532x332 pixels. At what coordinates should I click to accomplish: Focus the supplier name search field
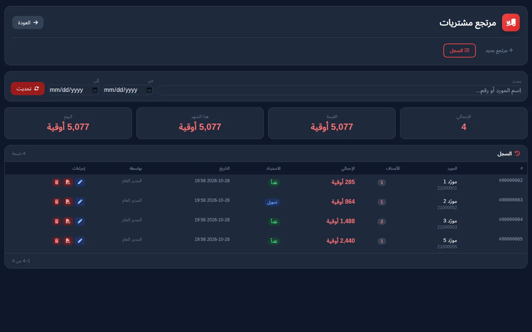340,90
